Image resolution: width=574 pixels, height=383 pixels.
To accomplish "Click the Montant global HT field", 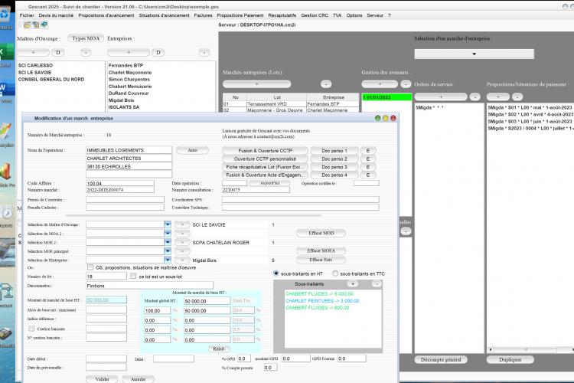I will 207,301.
